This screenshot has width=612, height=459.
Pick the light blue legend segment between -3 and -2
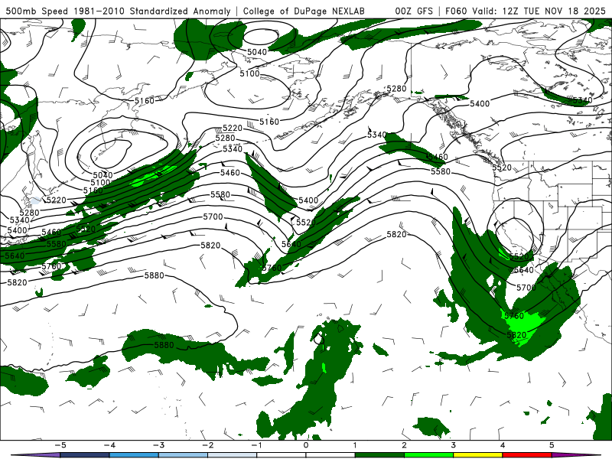(x=183, y=455)
